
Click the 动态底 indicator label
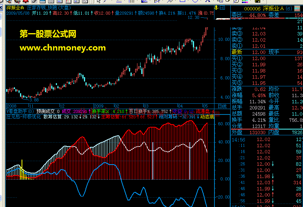(x=207, y=117)
